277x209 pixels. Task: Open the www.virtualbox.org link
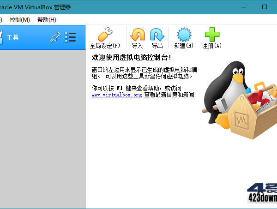[x=116, y=95]
